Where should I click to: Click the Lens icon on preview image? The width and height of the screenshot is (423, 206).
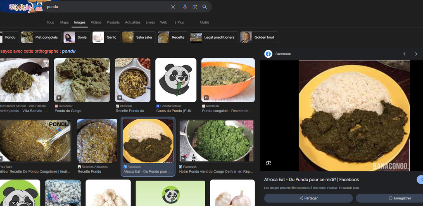(269, 163)
